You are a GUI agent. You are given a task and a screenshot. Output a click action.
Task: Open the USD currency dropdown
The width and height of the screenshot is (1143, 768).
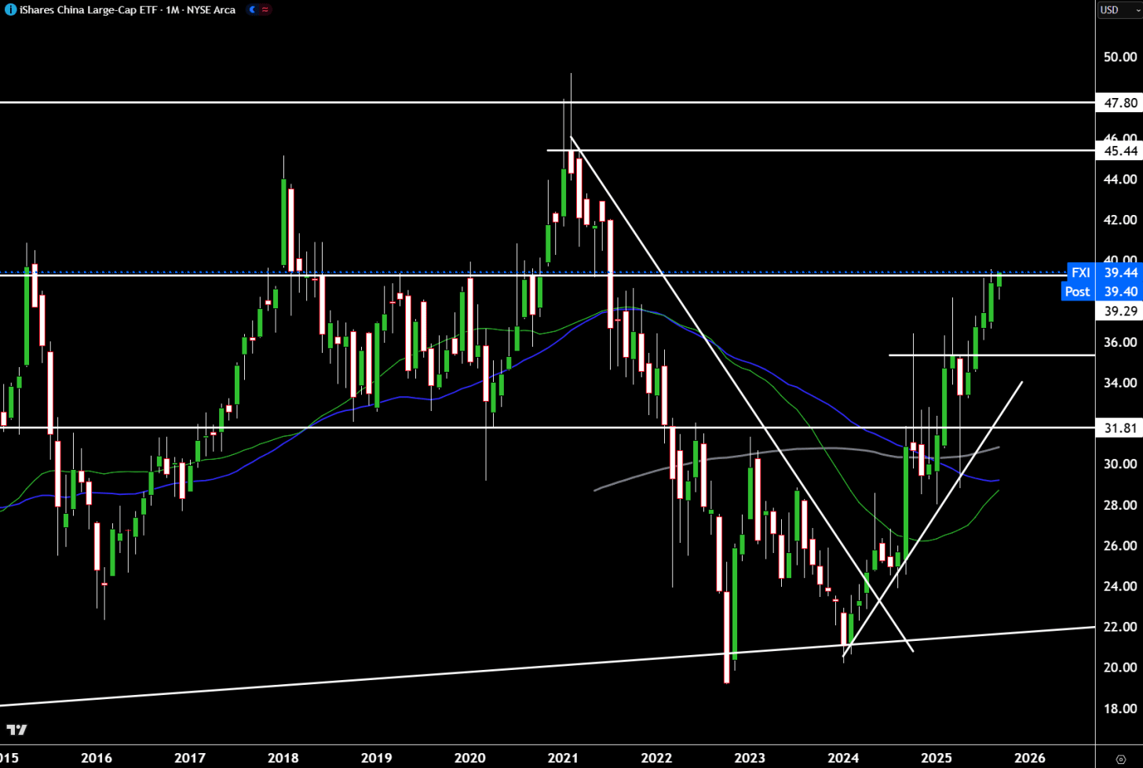[1119, 10]
